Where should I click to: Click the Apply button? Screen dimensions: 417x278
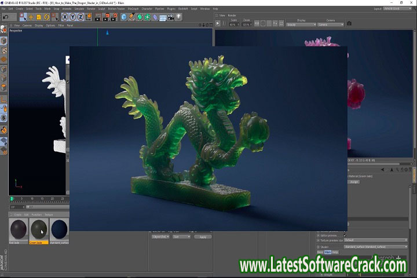pos(202,236)
